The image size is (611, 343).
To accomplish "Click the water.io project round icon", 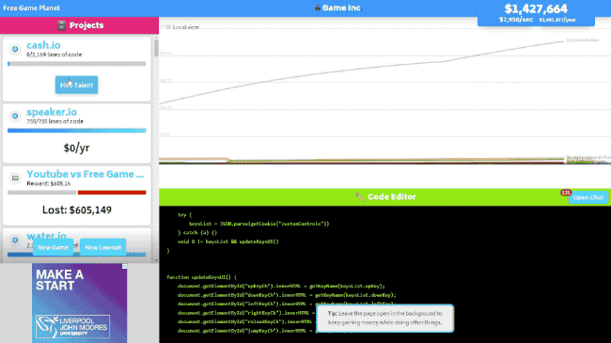I will pyautogui.click(x=15, y=241).
